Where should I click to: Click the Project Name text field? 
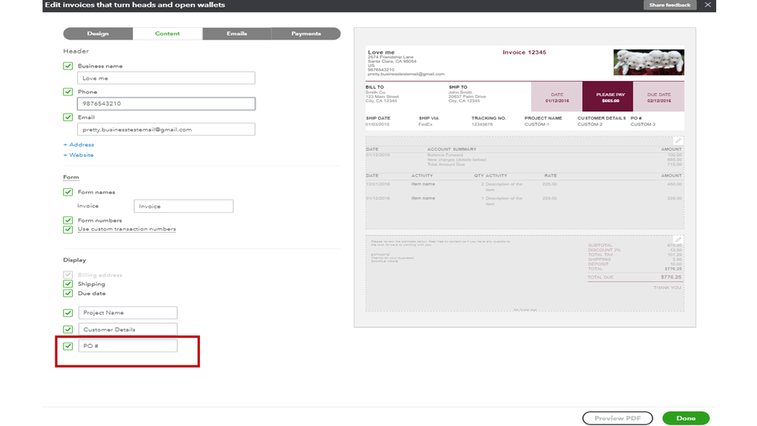pos(128,312)
